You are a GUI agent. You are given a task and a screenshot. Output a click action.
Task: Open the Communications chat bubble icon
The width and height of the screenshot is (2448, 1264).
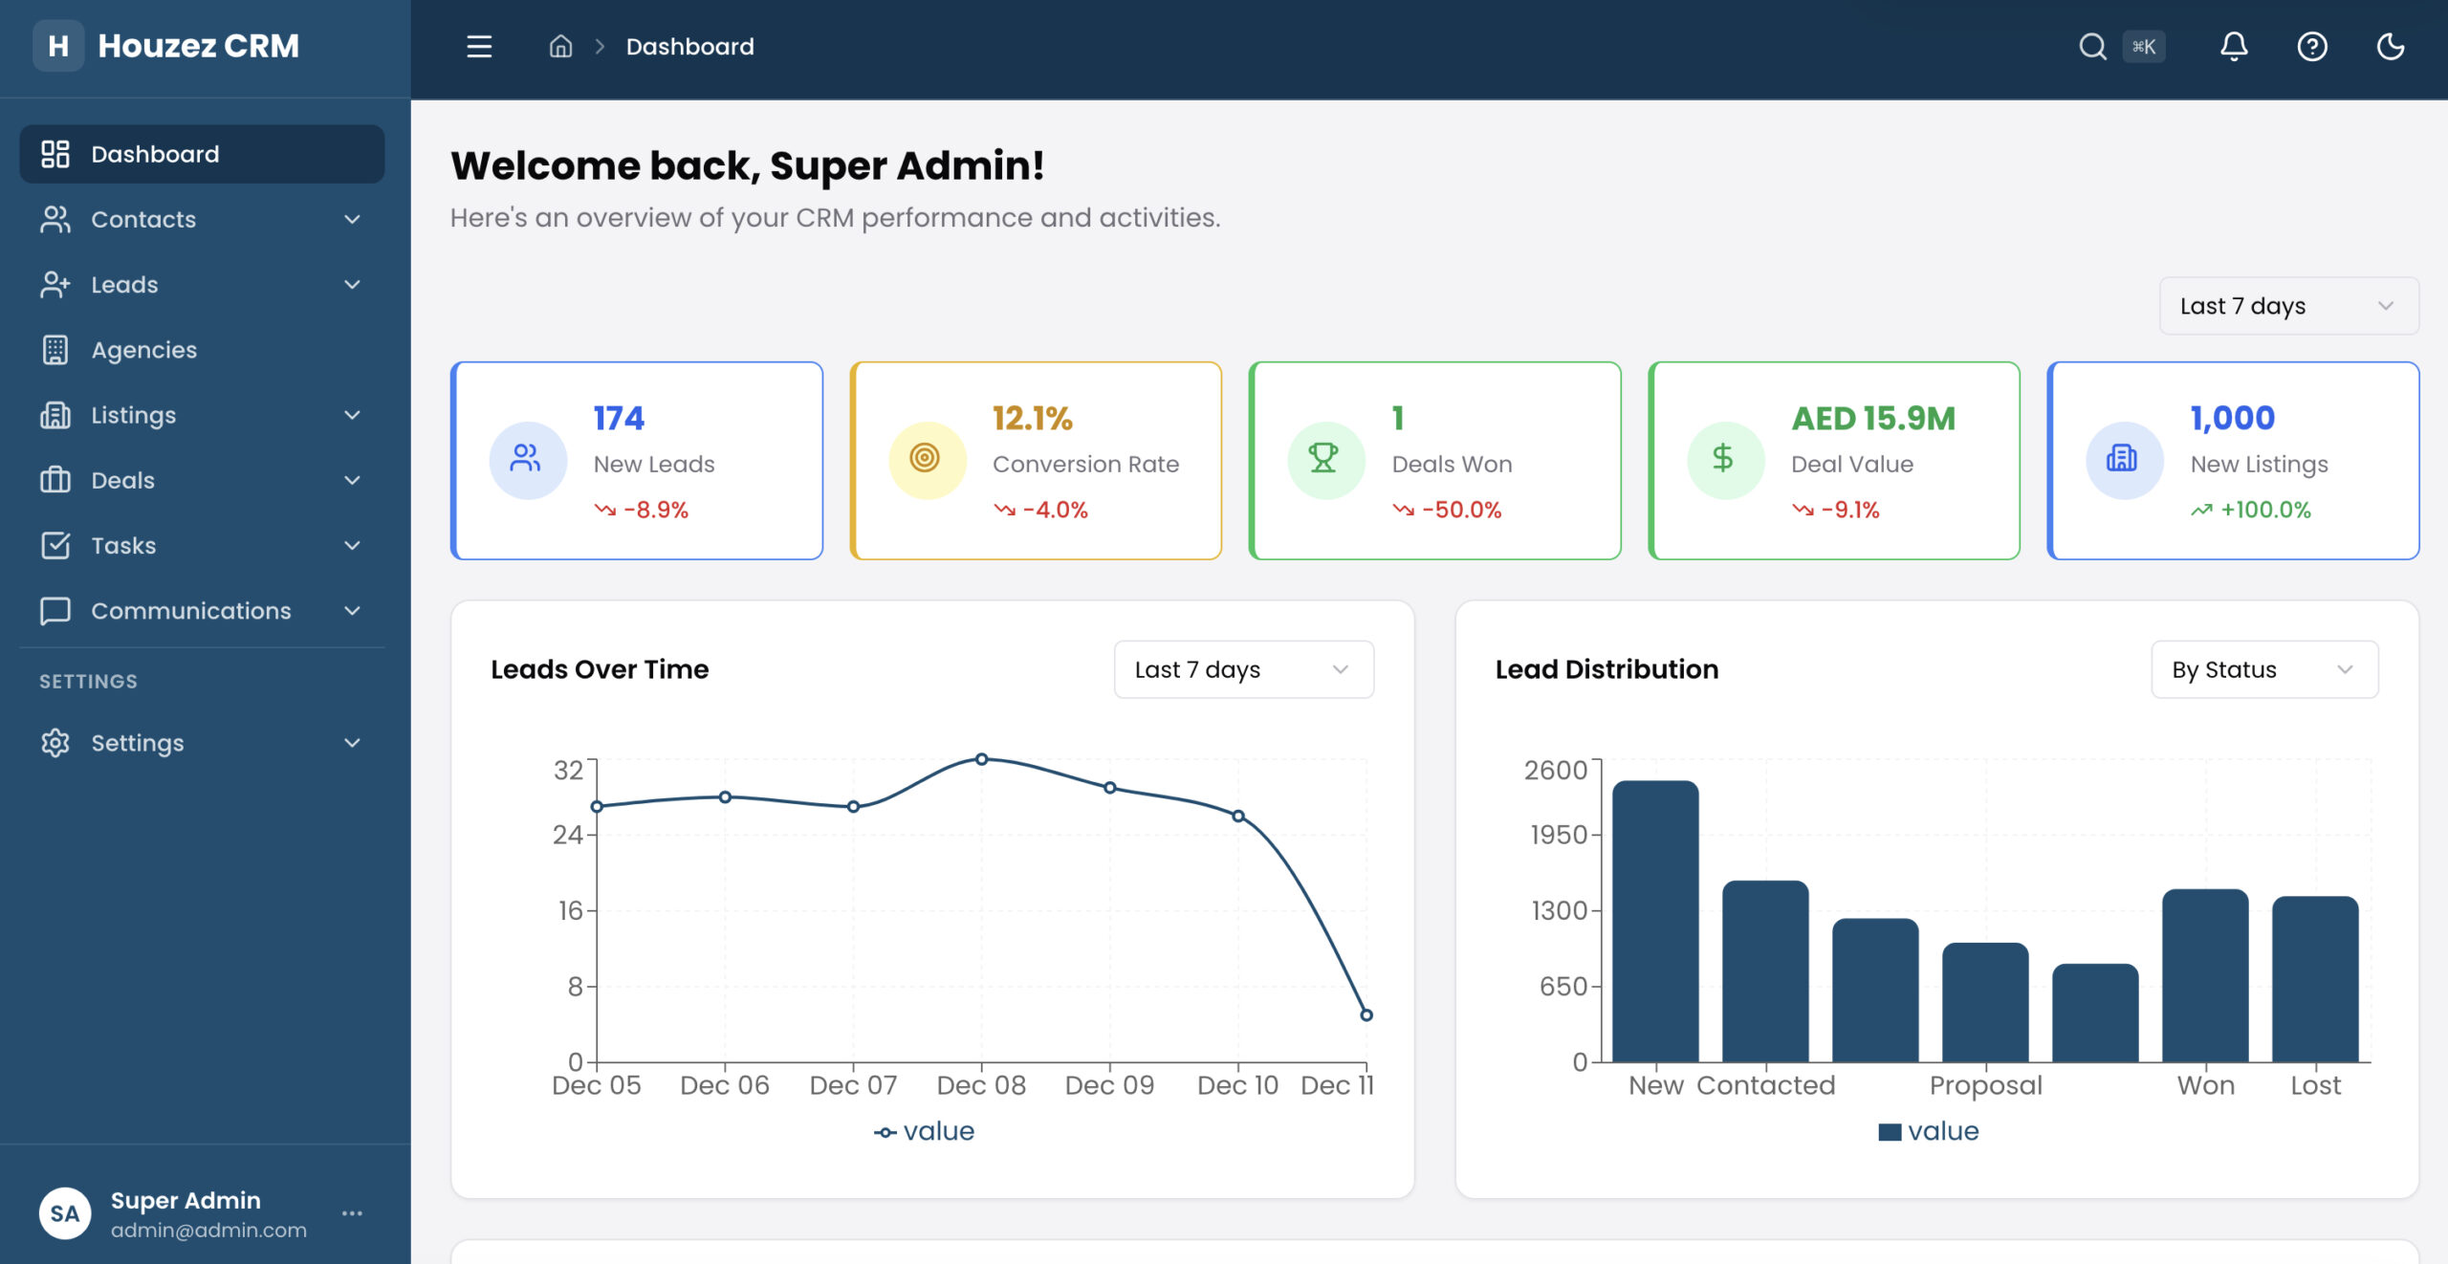(x=56, y=610)
